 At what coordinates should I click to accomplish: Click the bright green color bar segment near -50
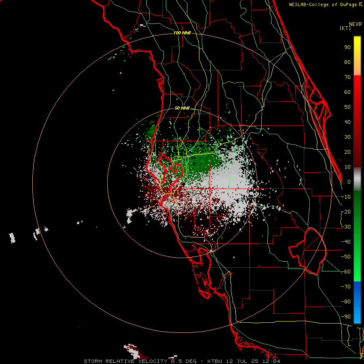point(357,258)
